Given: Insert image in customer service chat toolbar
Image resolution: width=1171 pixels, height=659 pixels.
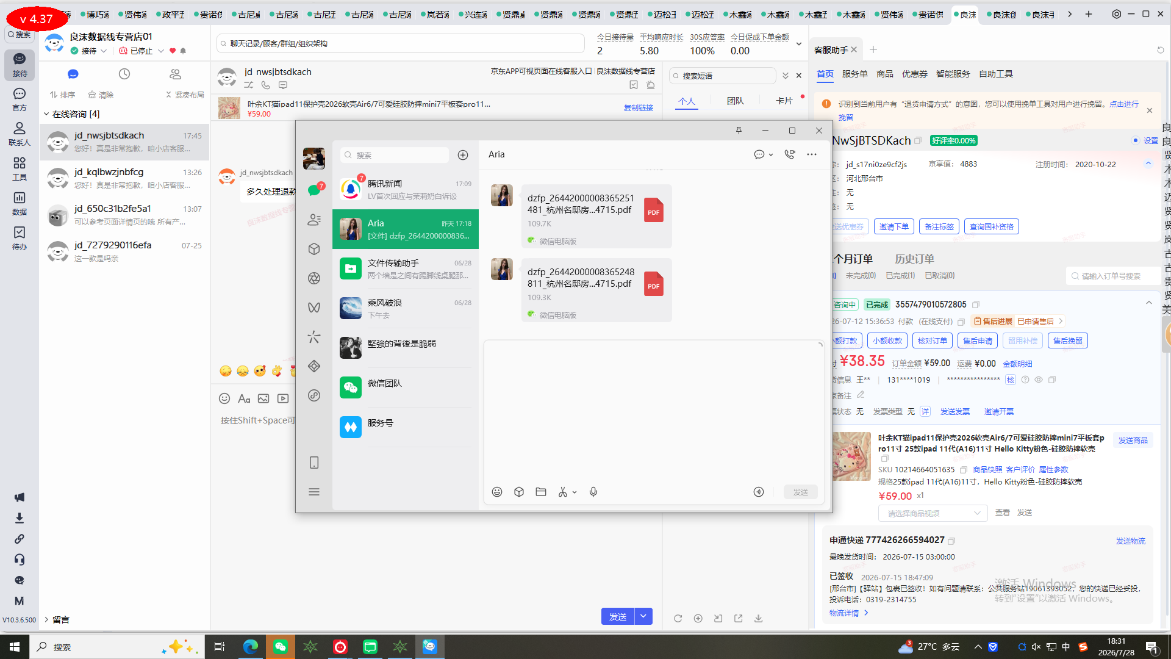Looking at the screenshot, I should (263, 398).
